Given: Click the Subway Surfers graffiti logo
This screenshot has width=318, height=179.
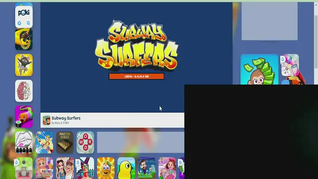Looking at the screenshot, I should pos(137,45).
